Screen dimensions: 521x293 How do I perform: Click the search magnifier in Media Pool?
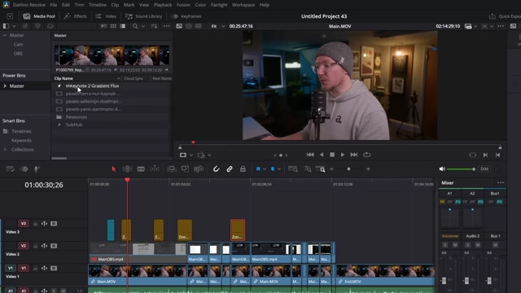click(135, 26)
